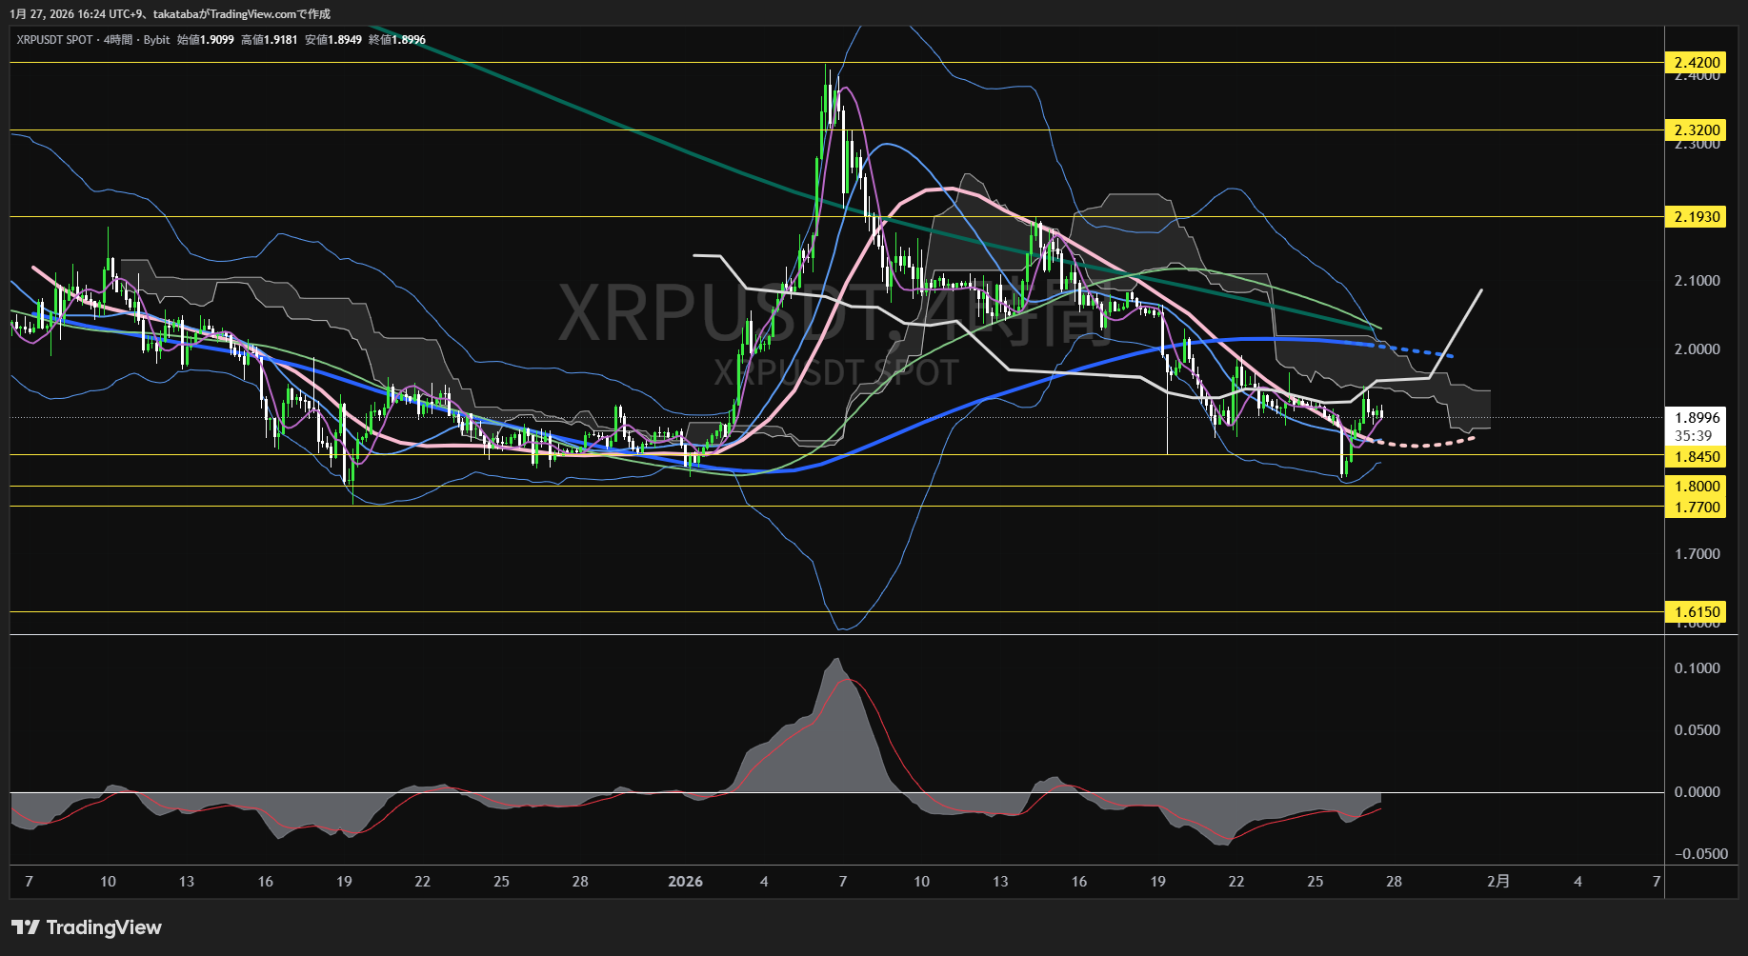1748x956 pixels.
Task: Click the 2.0000 price axis value
Action: pyautogui.click(x=1698, y=349)
